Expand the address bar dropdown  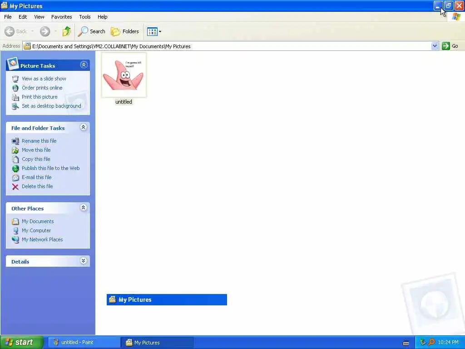coord(435,46)
